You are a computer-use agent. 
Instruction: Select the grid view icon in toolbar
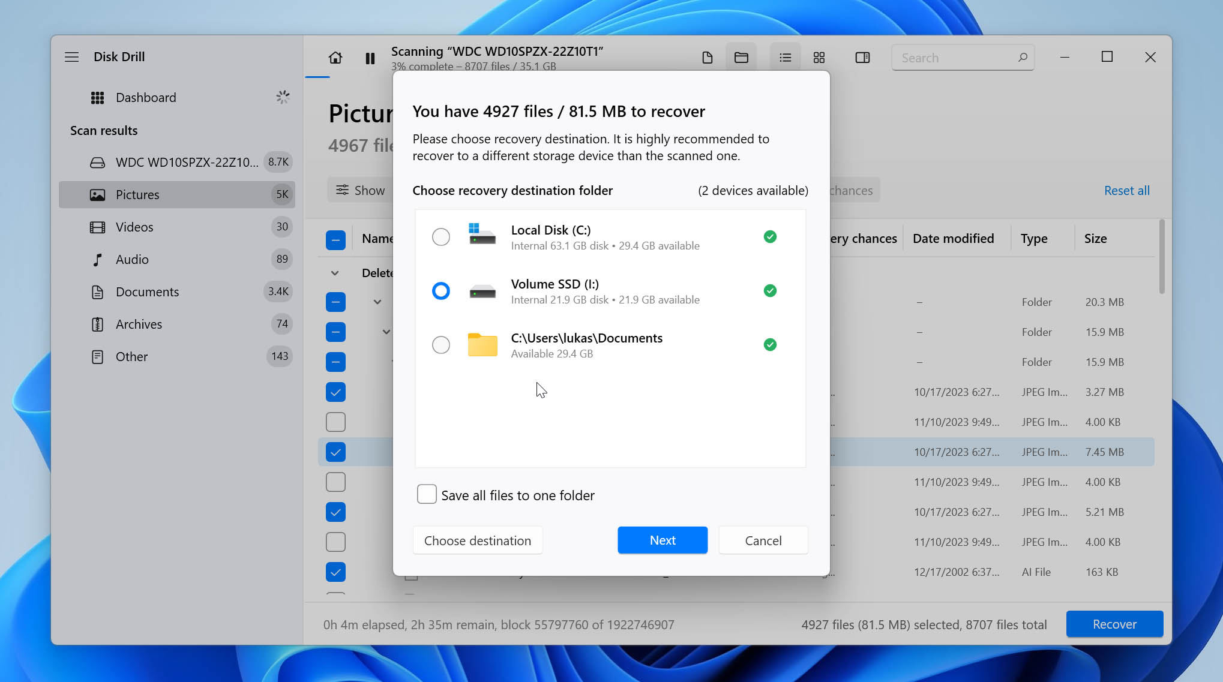click(818, 57)
